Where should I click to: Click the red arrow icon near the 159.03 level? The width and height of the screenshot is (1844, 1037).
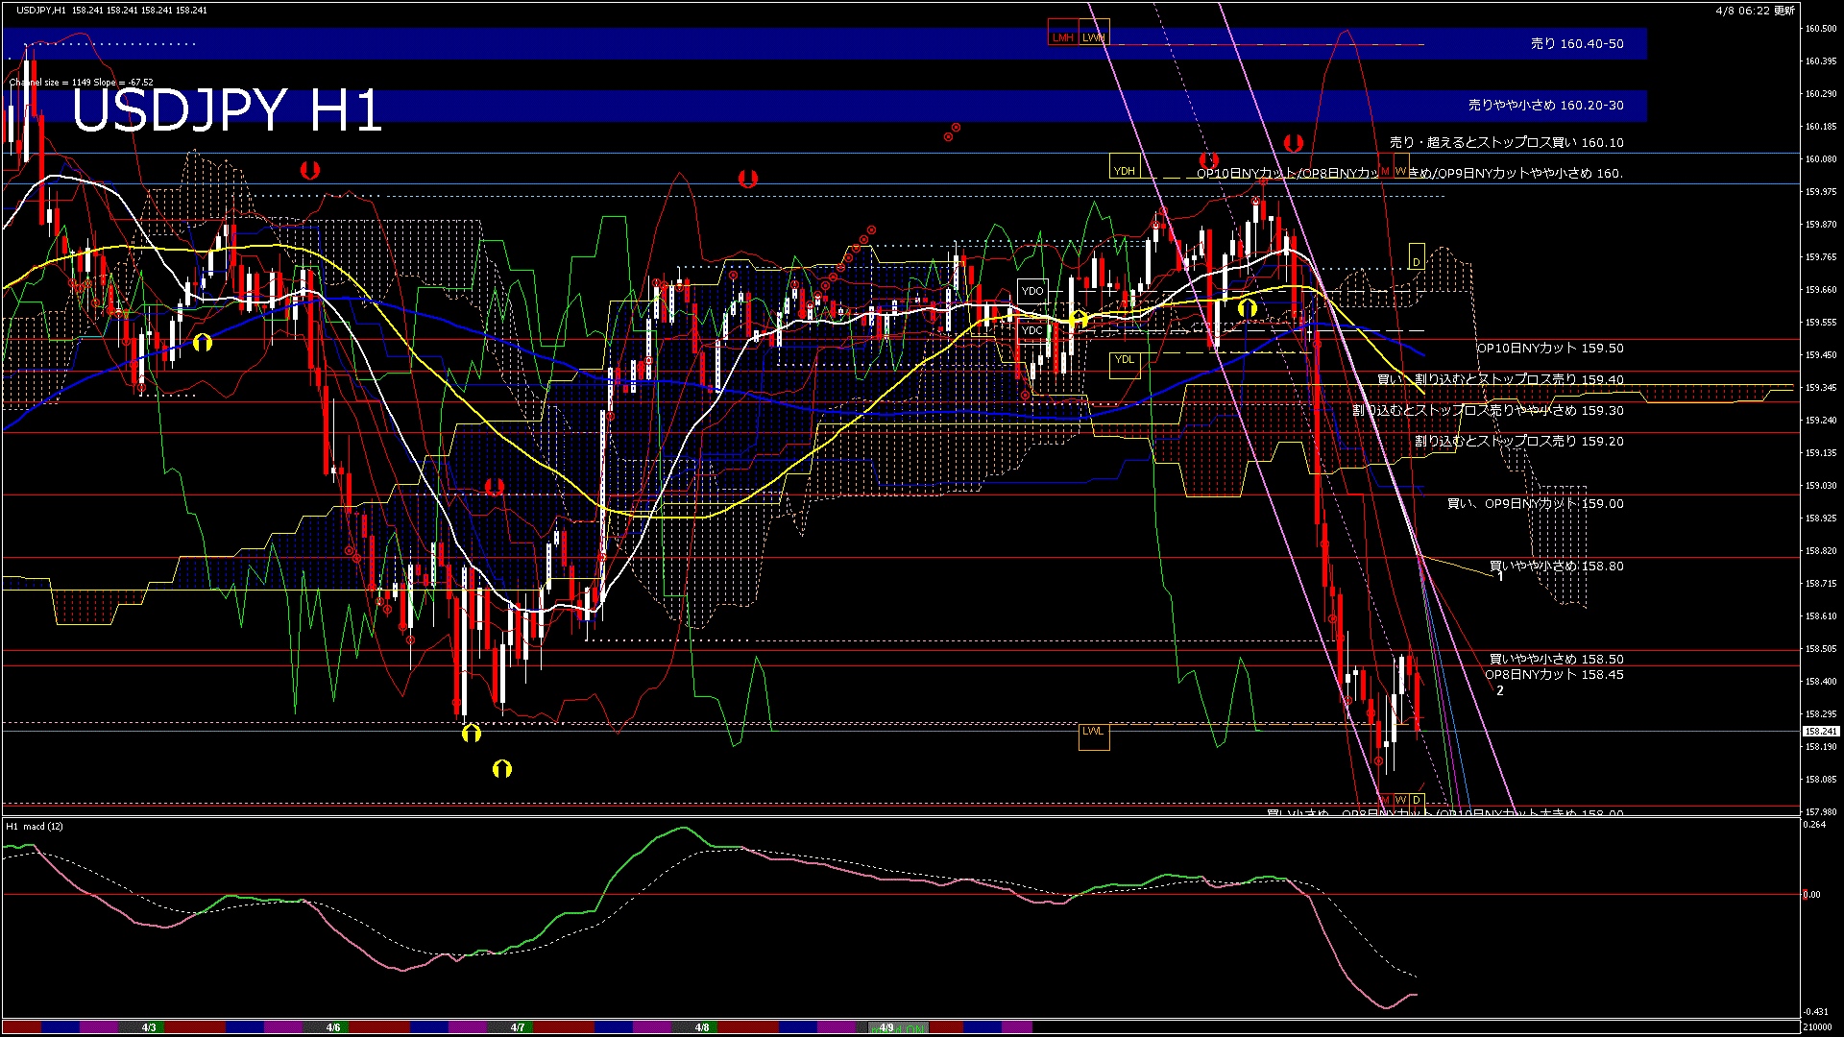(495, 487)
